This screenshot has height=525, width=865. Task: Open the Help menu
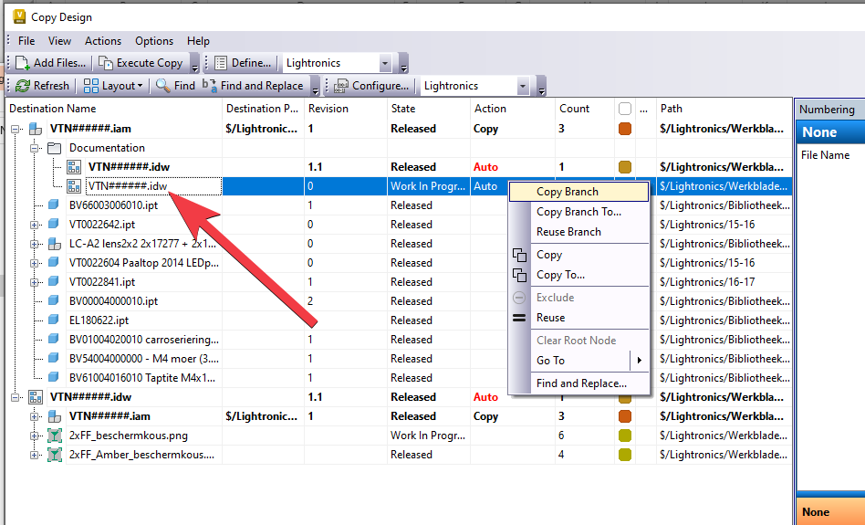tap(198, 41)
